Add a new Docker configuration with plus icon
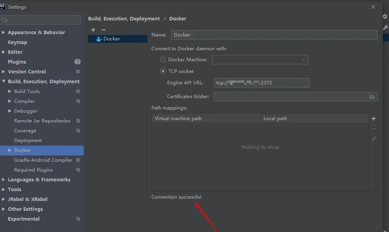 pyautogui.click(x=93, y=30)
